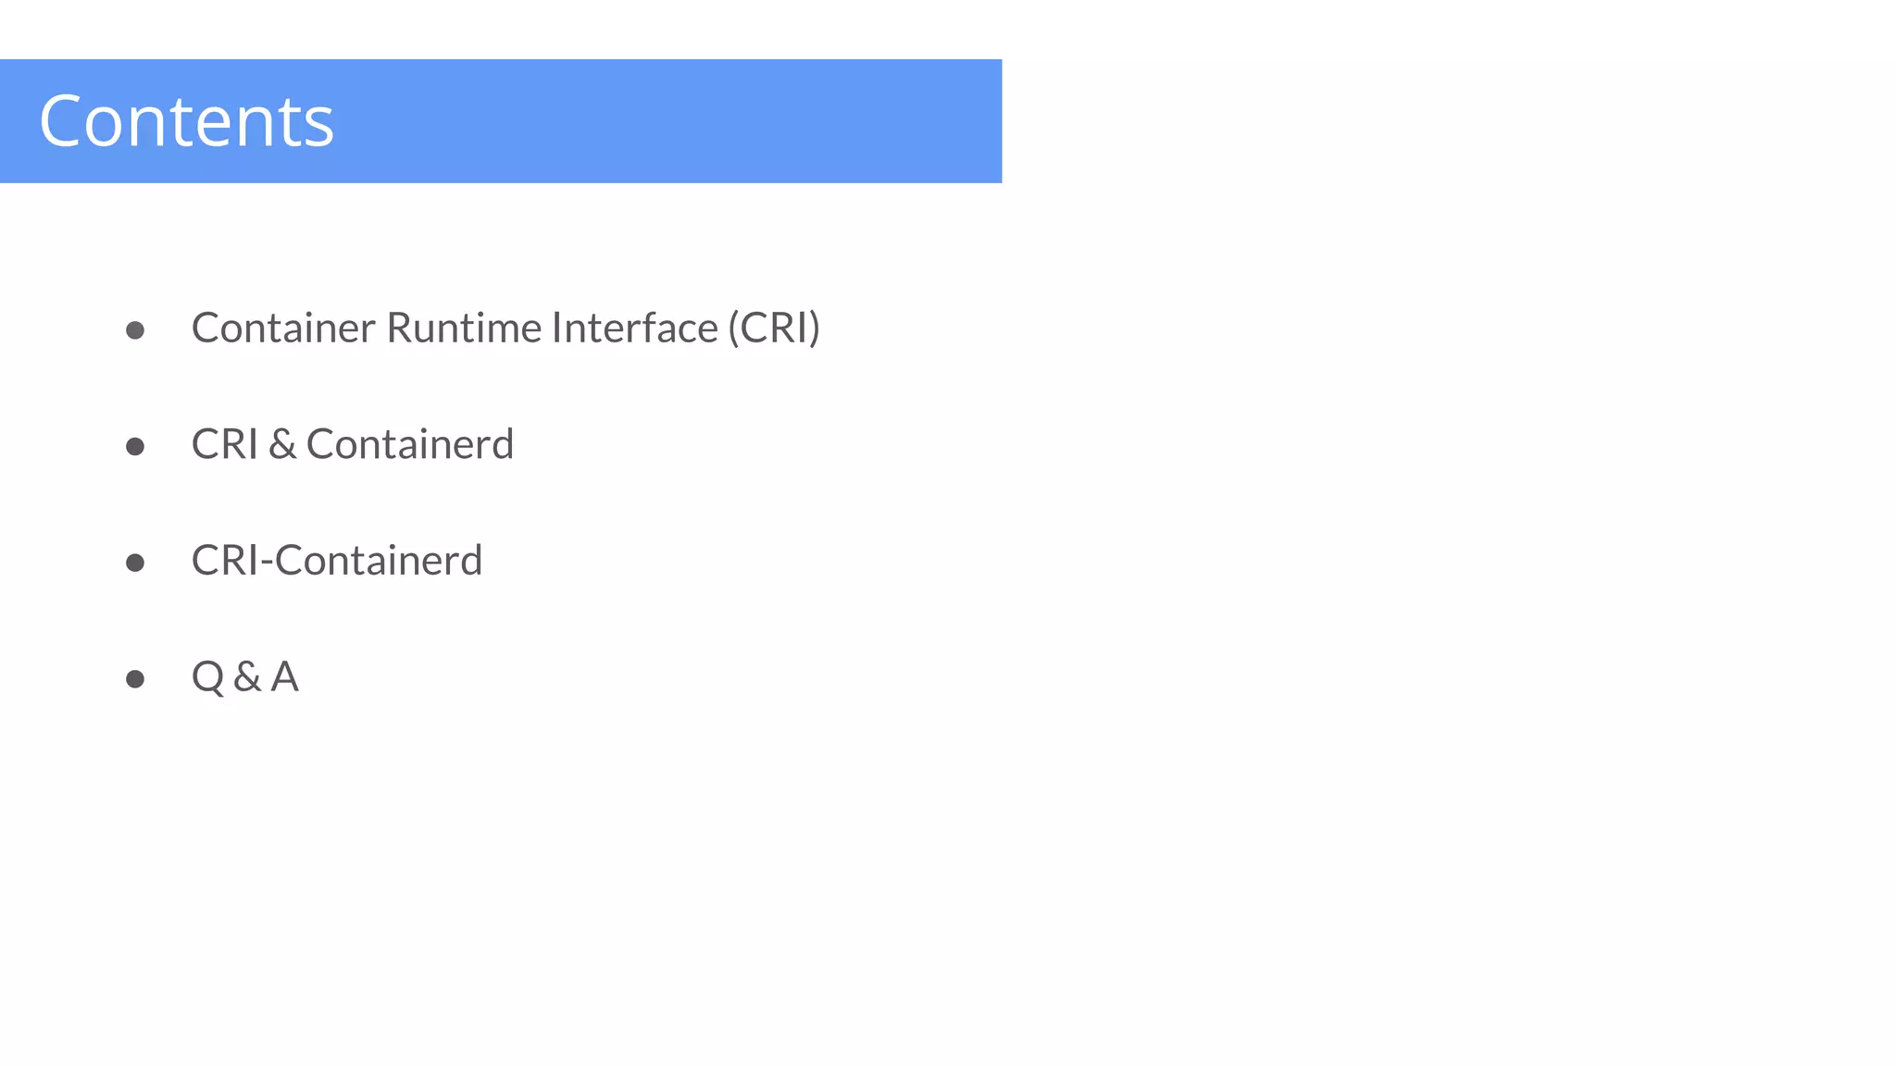Click the word "Containerd" in the second bullet
Viewport: 1896px width, 1066px height.
point(409,444)
